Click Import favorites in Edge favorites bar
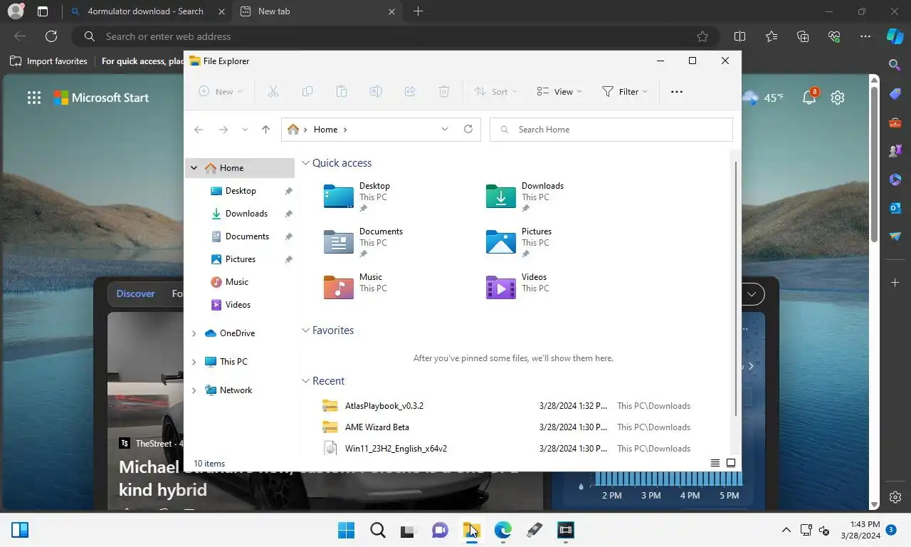Screen dimensions: 911x547 49,61
